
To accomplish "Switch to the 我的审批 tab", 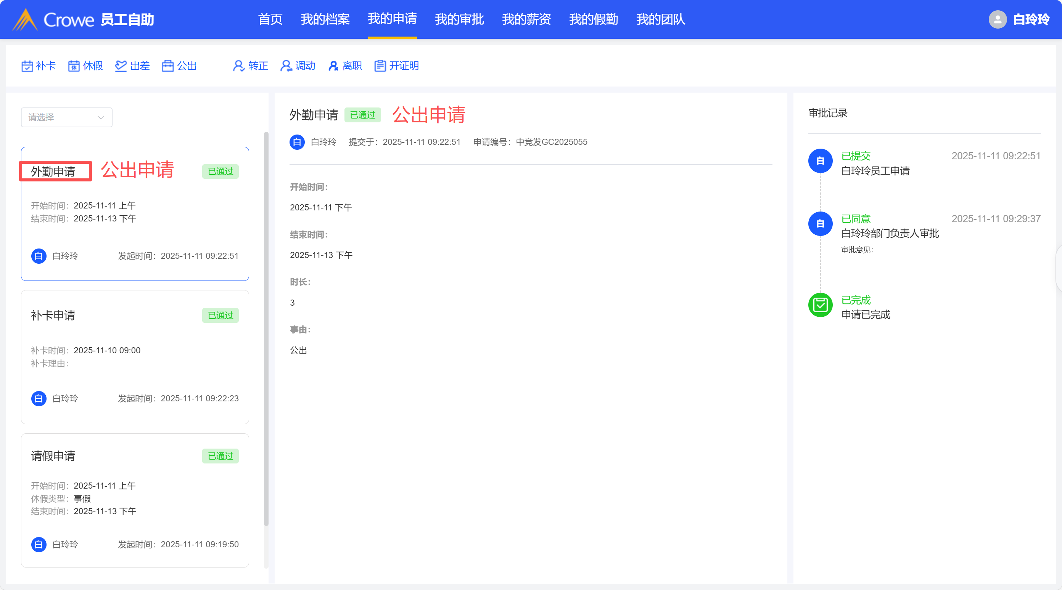I will click(459, 19).
